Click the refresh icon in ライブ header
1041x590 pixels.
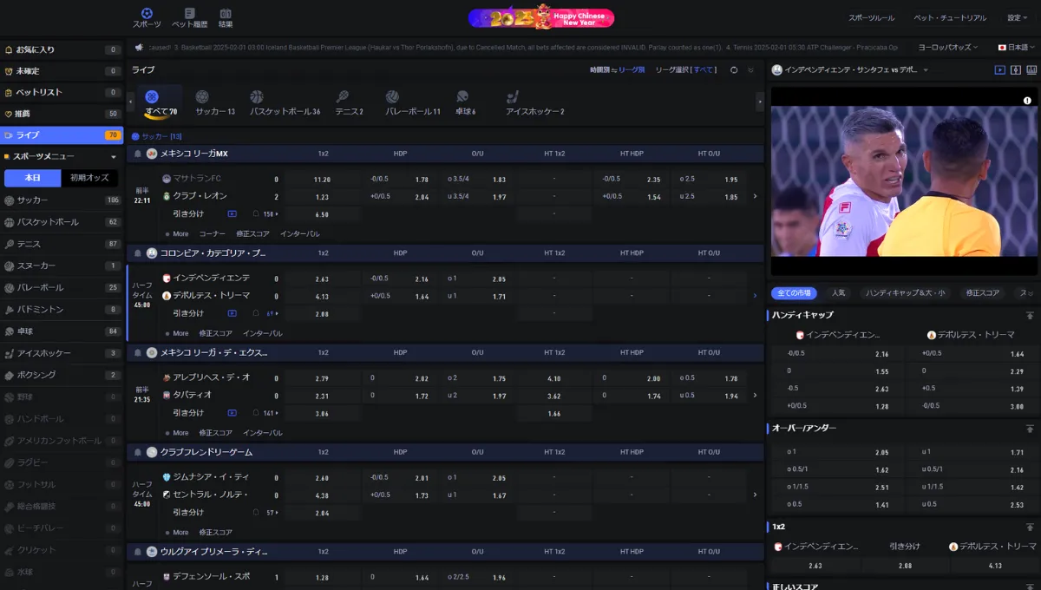click(734, 69)
